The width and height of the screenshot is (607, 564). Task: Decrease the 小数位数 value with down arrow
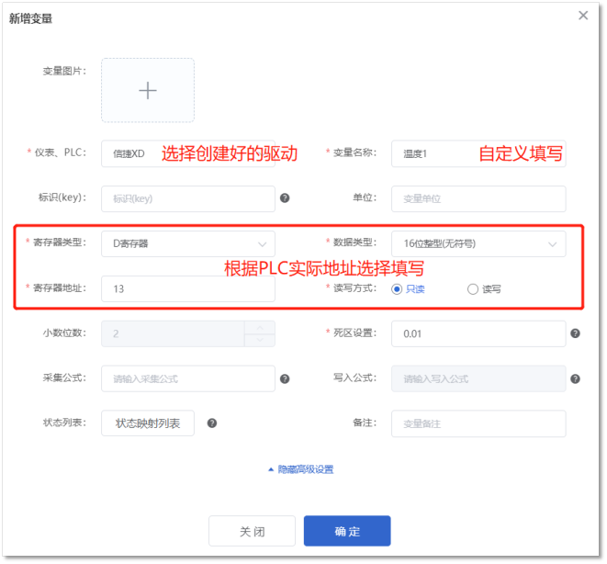[260, 340]
